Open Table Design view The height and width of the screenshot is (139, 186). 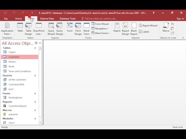click(28, 29)
